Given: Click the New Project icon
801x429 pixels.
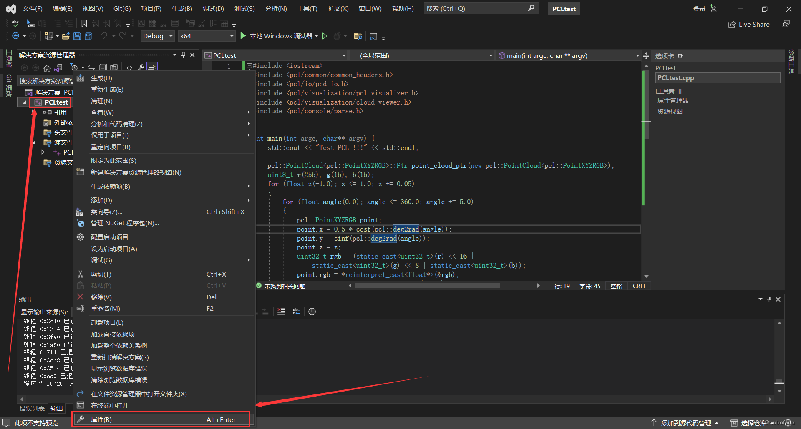Looking at the screenshot, I should pos(49,36).
